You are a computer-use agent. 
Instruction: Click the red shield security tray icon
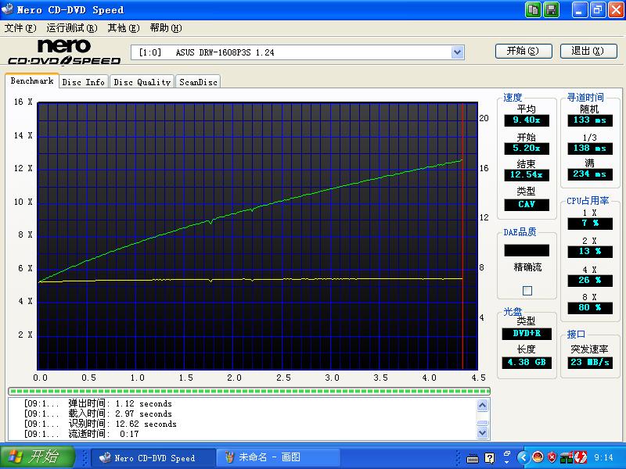pyautogui.click(x=552, y=457)
